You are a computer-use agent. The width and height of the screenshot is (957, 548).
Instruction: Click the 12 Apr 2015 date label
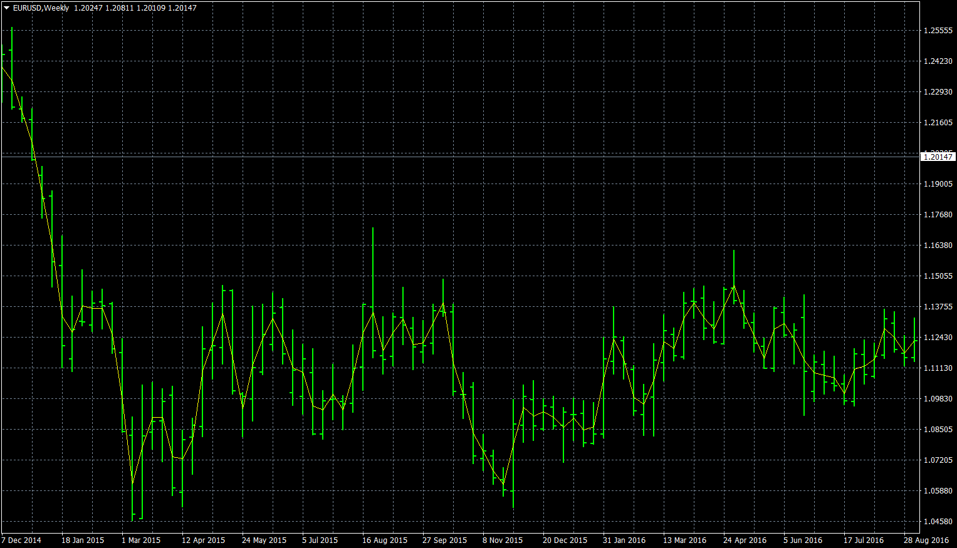point(203,540)
